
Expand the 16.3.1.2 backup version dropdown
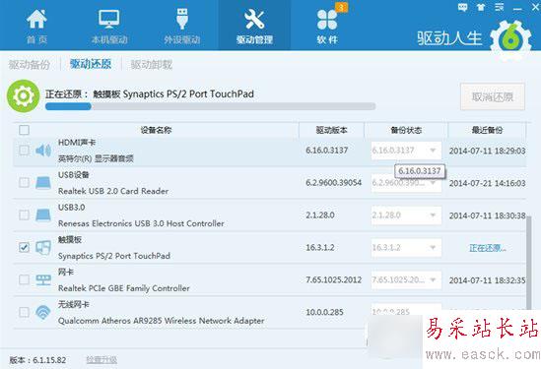click(x=406, y=247)
